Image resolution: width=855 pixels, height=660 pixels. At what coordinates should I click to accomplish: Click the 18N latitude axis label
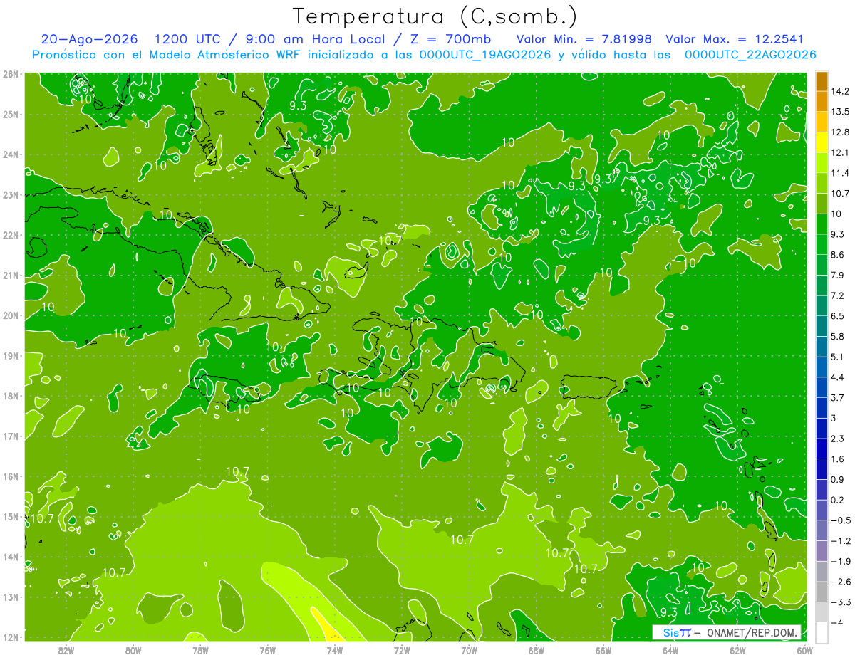pos(11,396)
